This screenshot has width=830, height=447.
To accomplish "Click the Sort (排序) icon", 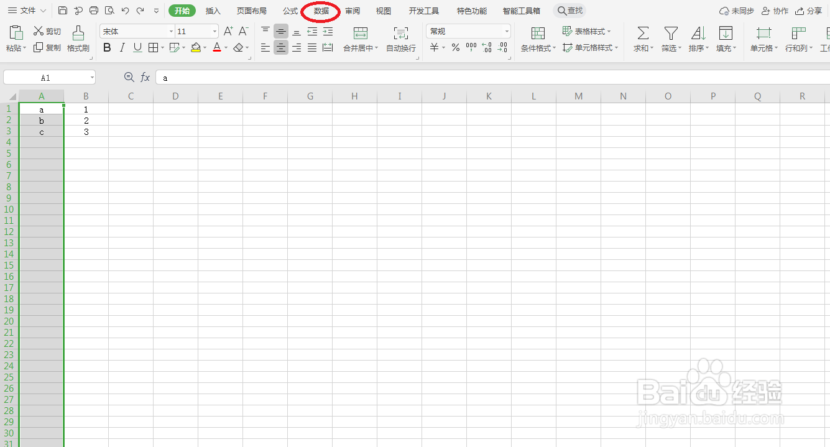I will 698,34.
